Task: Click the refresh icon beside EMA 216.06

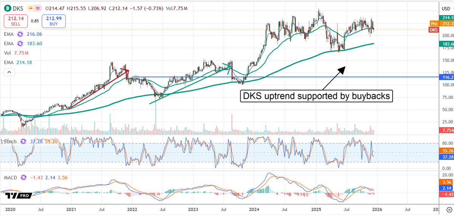Action: 20,34
